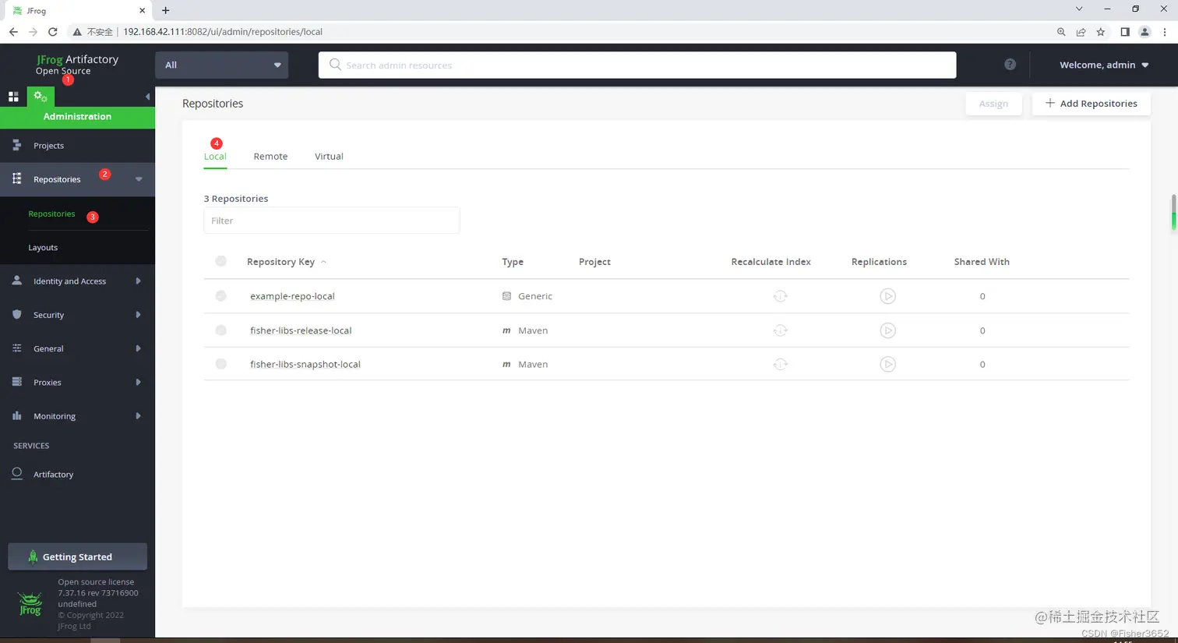Click the search magnifier icon

pyautogui.click(x=335, y=65)
